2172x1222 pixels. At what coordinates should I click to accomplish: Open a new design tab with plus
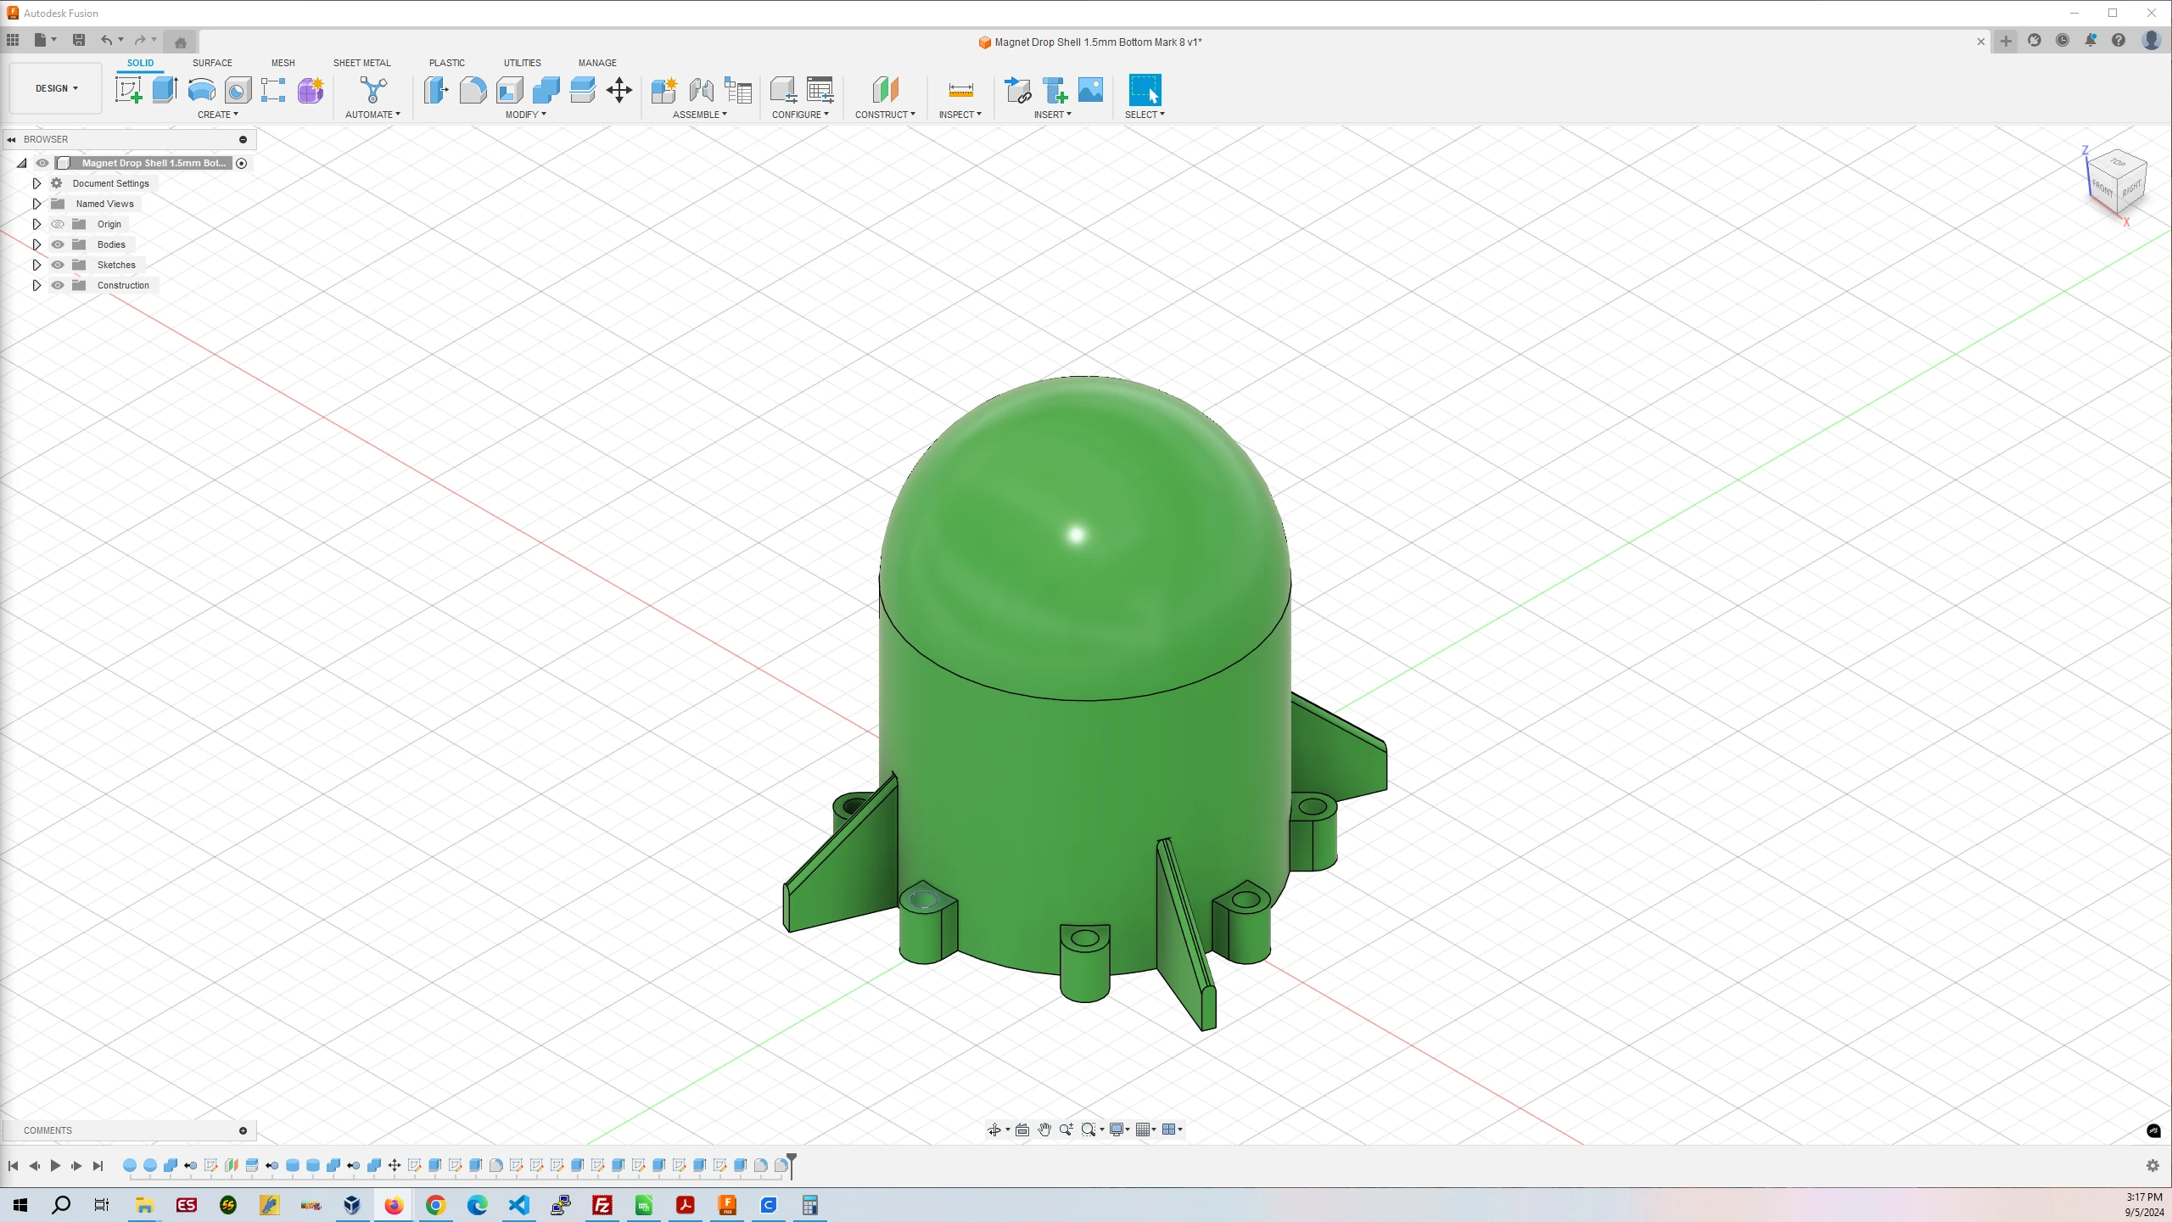pyautogui.click(x=2006, y=41)
